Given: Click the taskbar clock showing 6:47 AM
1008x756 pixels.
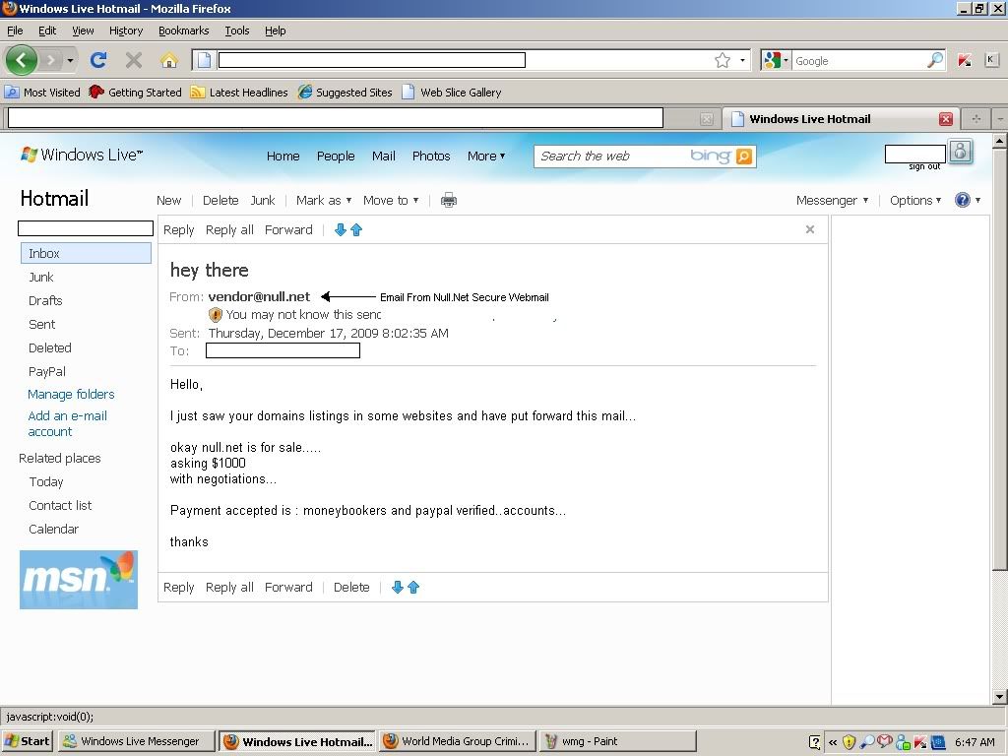Looking at the screenshot, I should tap(975, 742).
